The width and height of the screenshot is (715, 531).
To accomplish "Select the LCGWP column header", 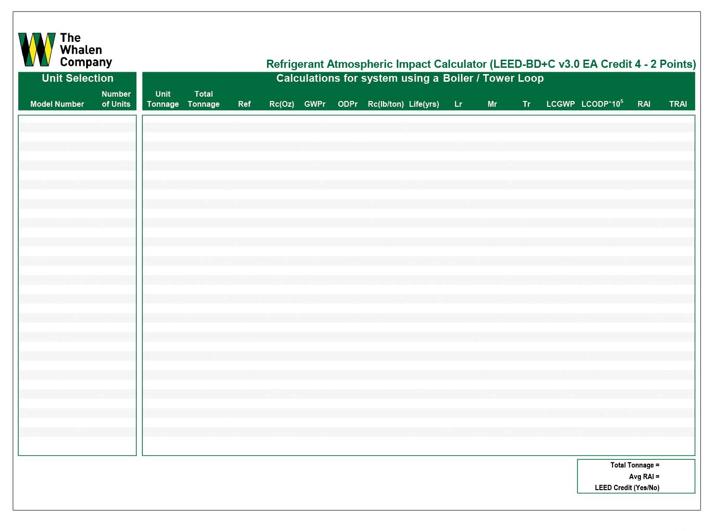I will point(561,104).
